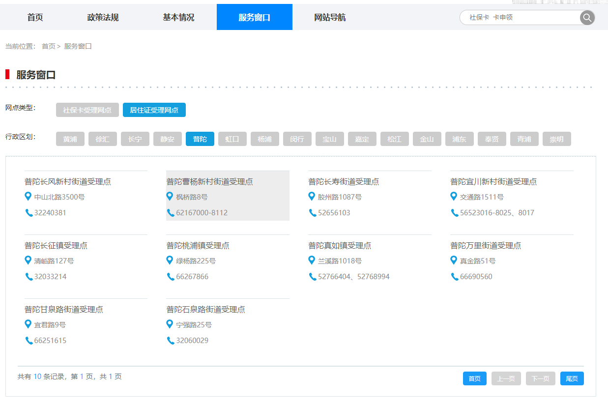Click location pin icon beside 宁强路25号
The height and width of the screenshot is (405, 608).
(170, 324)
